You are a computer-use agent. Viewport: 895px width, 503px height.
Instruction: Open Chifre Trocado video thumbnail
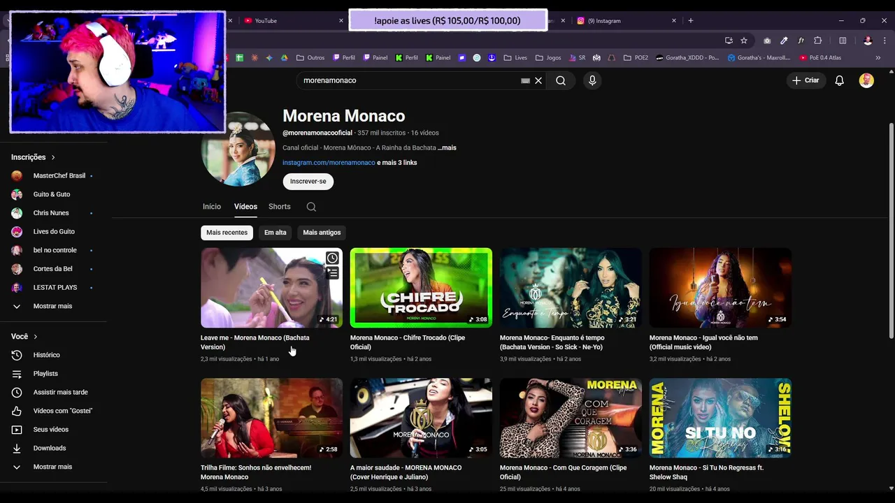pyautogui.click(x=421, y=288)
